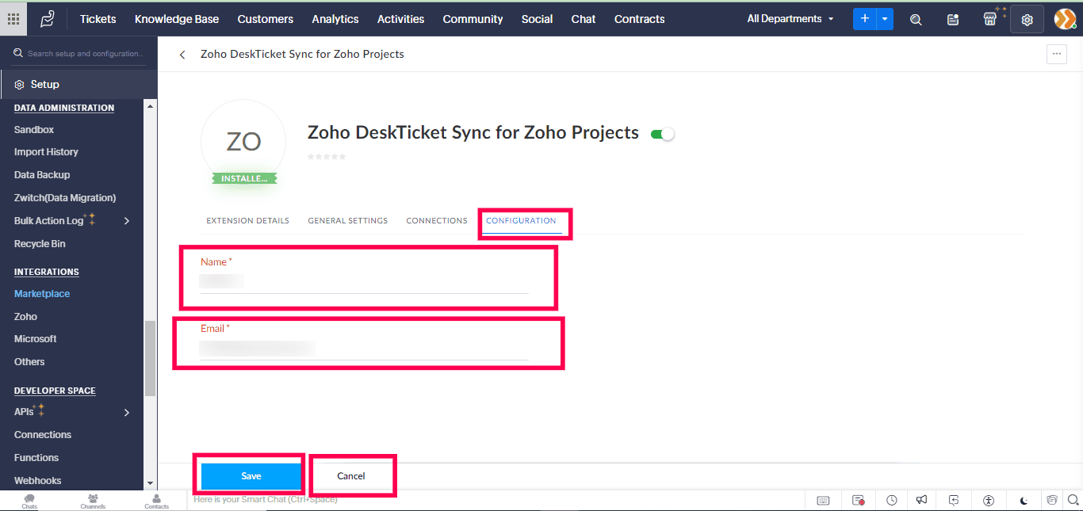1083x511 pixels.
Task: Open the user profile avatar
Action: click(x=1065, y=19)
